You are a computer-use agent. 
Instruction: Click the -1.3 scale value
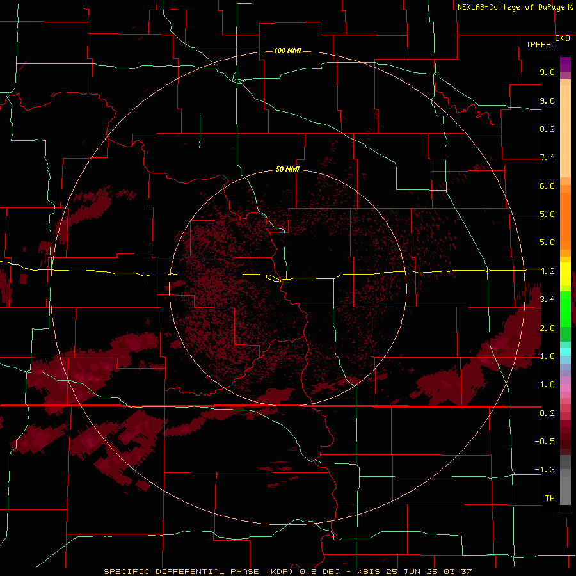pyautogui.click(x=545, y=470)
